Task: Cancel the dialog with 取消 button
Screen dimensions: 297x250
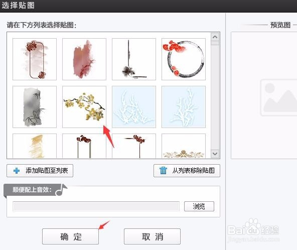Action: pyautogui.click(x=152, y=236)
